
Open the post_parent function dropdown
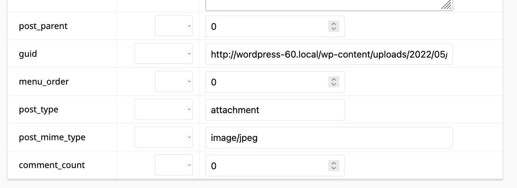174,26
